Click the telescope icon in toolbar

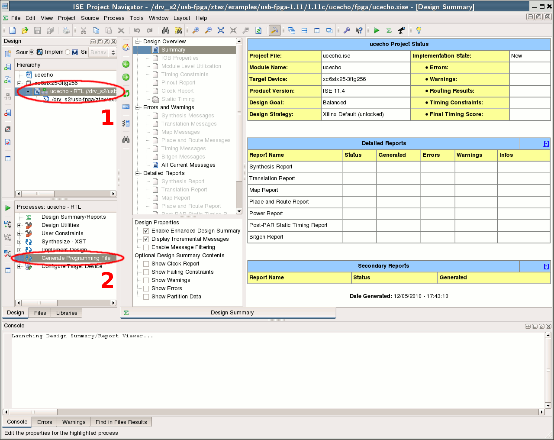click(402, 30)
